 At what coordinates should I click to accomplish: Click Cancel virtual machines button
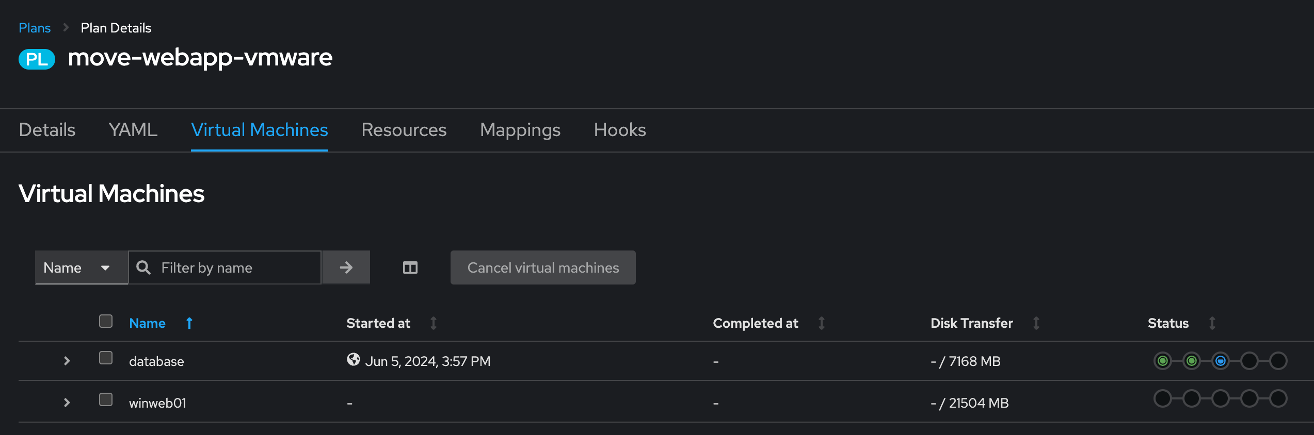pyautogui.click(x=543, y=267)
